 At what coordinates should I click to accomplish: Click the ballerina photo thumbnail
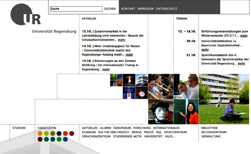pyautogui.click(x=129, y=80)
